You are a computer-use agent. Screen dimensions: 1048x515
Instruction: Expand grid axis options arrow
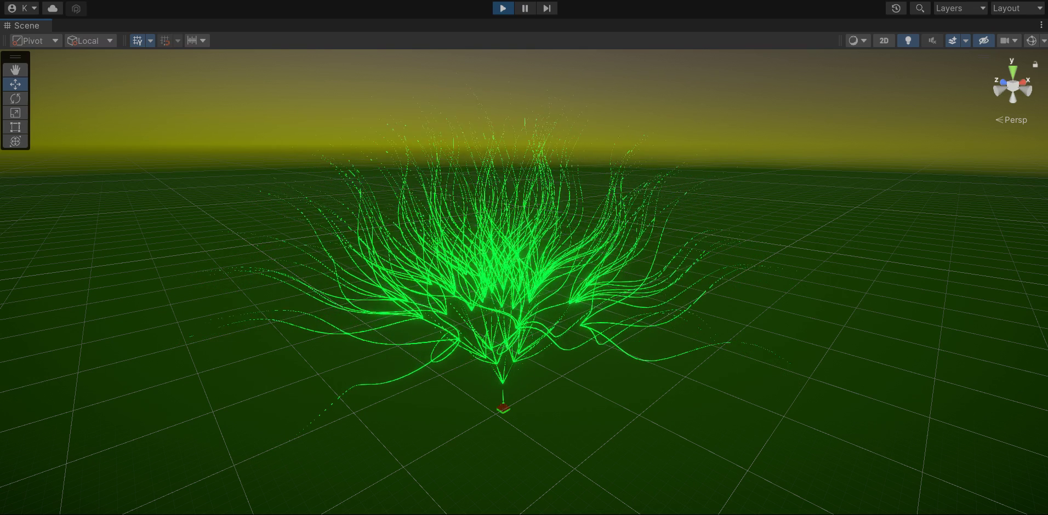pyautogui.click(x=150, y=41)
